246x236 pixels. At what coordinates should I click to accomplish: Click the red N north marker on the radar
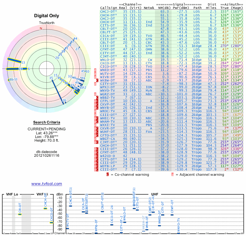coord(41,28)
